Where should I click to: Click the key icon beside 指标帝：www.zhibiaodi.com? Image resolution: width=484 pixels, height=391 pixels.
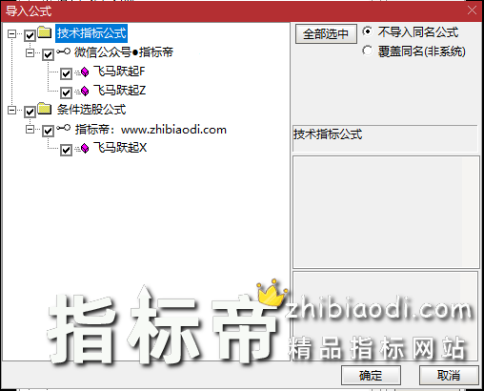63,128
